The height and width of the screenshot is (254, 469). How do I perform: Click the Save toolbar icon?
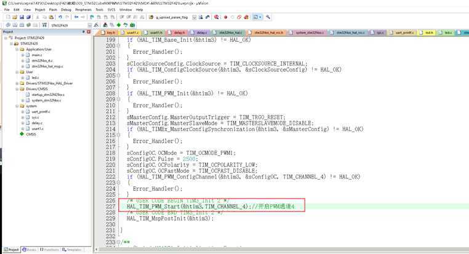[x=22, y=17]
